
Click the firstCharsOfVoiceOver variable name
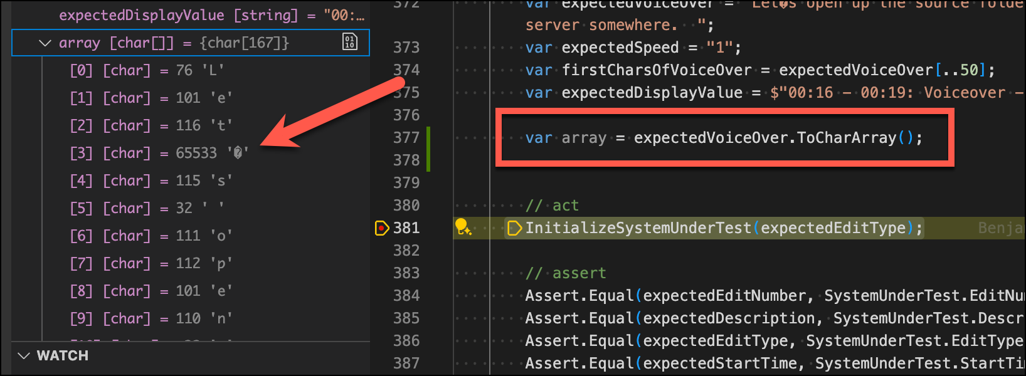pyautogui.click(x=656, y=70)
